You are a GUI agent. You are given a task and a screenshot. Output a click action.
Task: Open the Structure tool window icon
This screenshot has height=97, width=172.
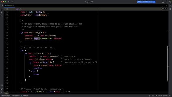[2, 13]
